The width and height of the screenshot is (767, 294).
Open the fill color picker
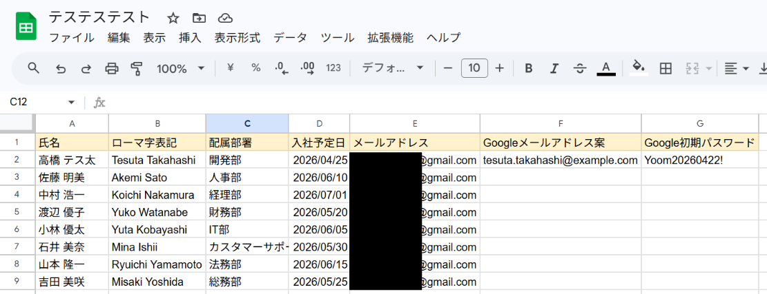pyautogui.click(x=639, y=68)
